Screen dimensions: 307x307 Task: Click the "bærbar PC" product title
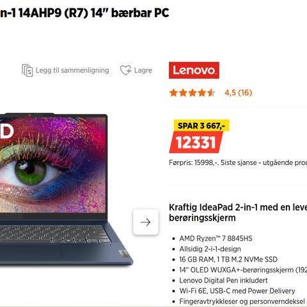140,13
